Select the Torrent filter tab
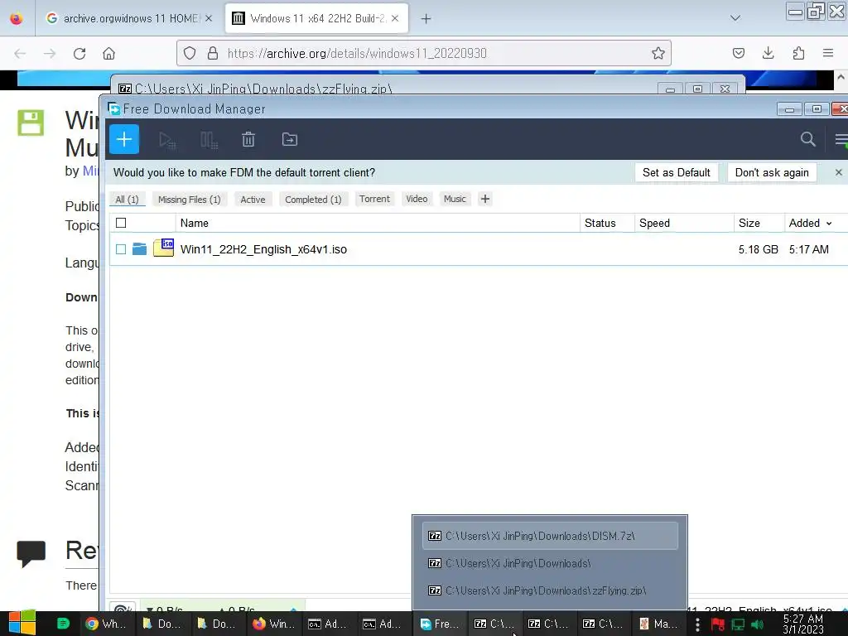Image resolution: width=848 pixels, height=636 pixels. [x=374, y=199]
